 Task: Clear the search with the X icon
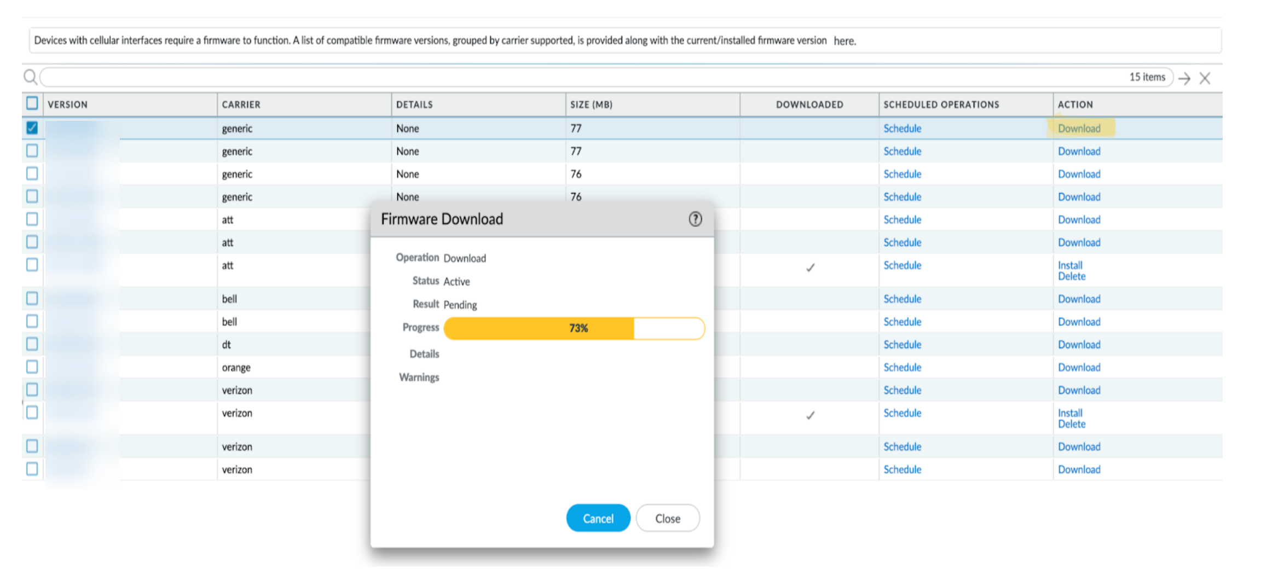(x=1205, y=78)
